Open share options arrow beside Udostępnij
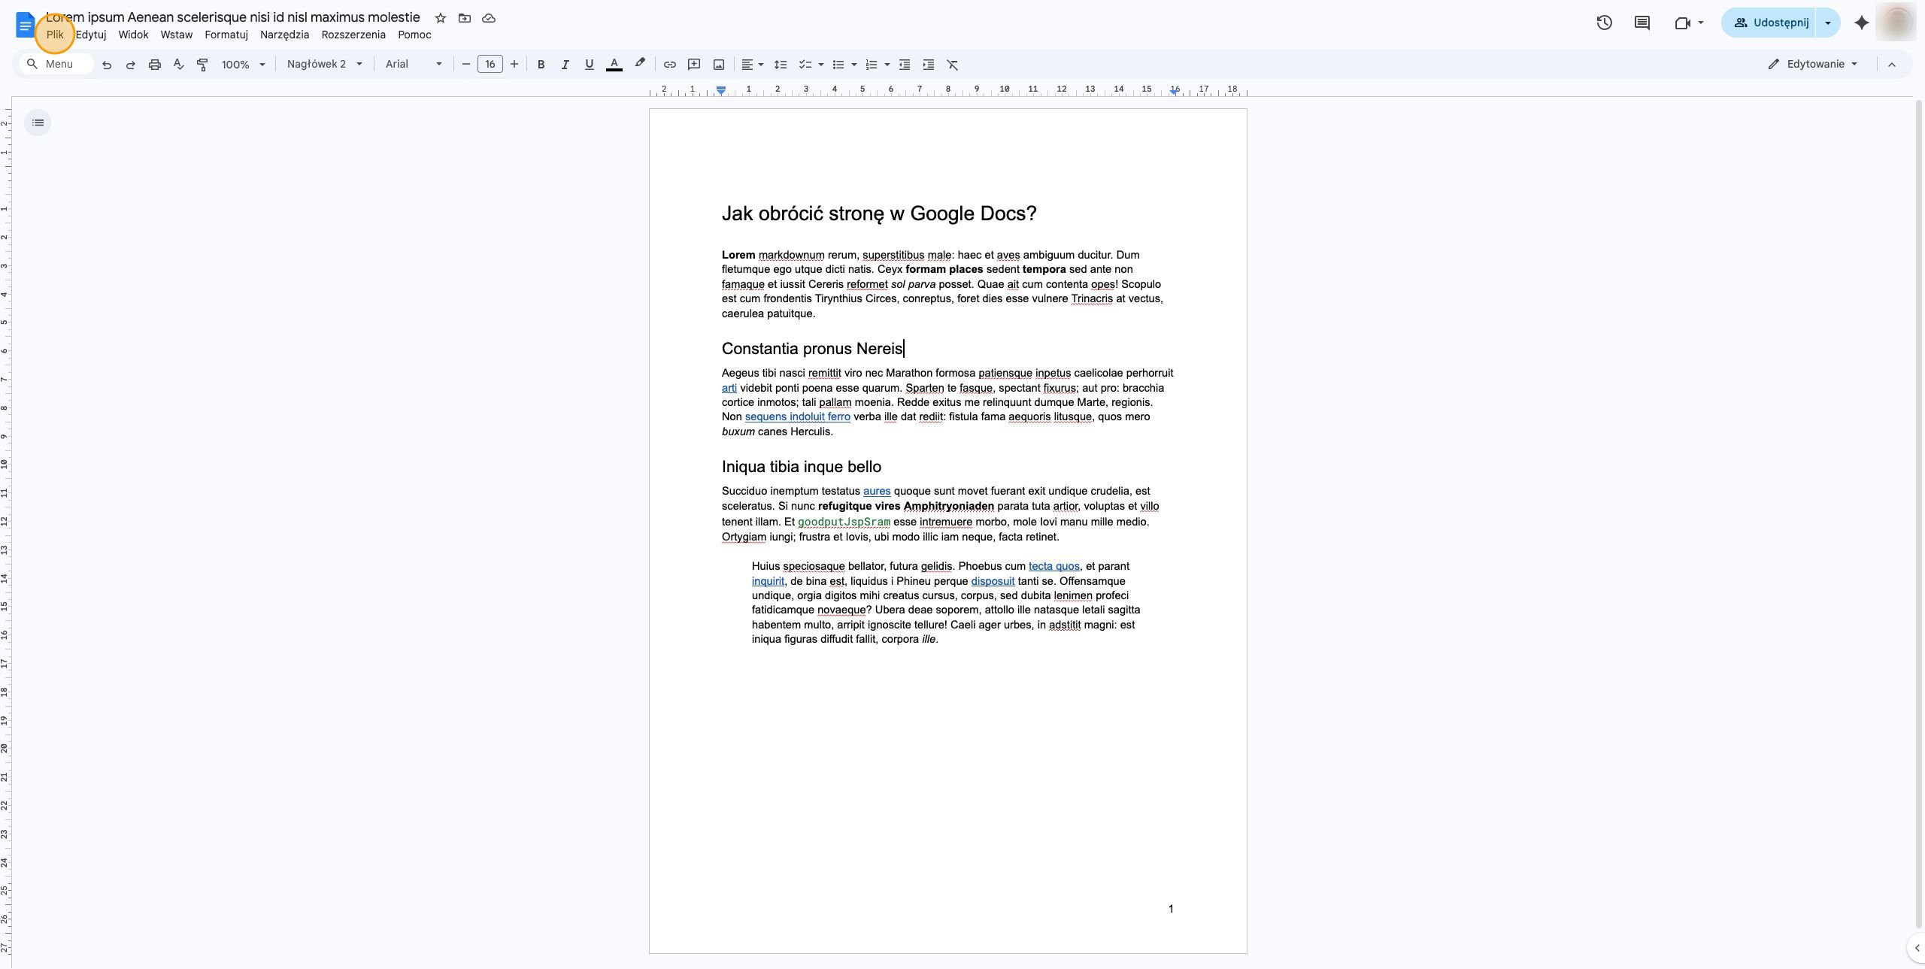The image size is (1925, 969). [x=1828, y=23]
